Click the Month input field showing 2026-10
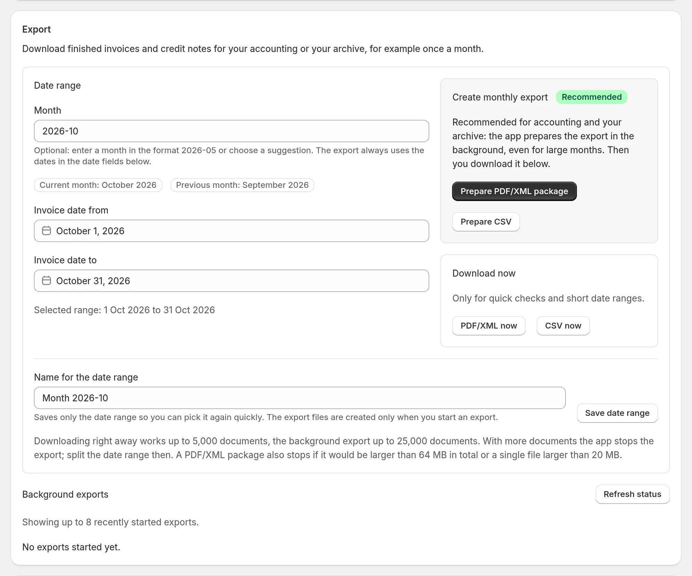Viewport: 692px width, 576px height. coord(232,131)
